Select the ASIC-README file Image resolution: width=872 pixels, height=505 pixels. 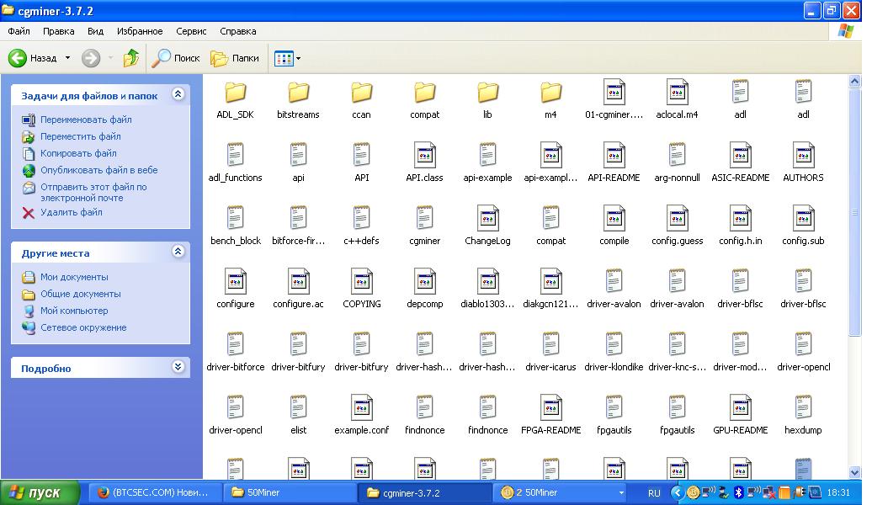(740, 163)
